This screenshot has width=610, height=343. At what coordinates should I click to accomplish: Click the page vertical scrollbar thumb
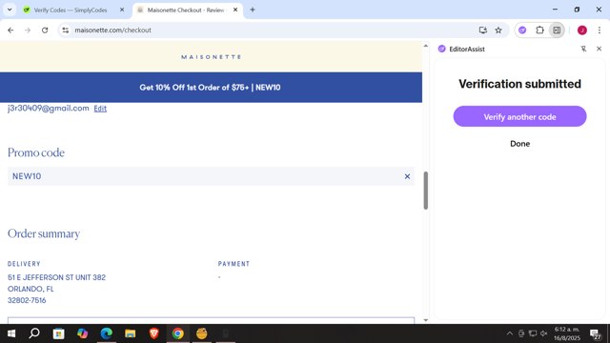pyautogui.click(x=426, y=191)
